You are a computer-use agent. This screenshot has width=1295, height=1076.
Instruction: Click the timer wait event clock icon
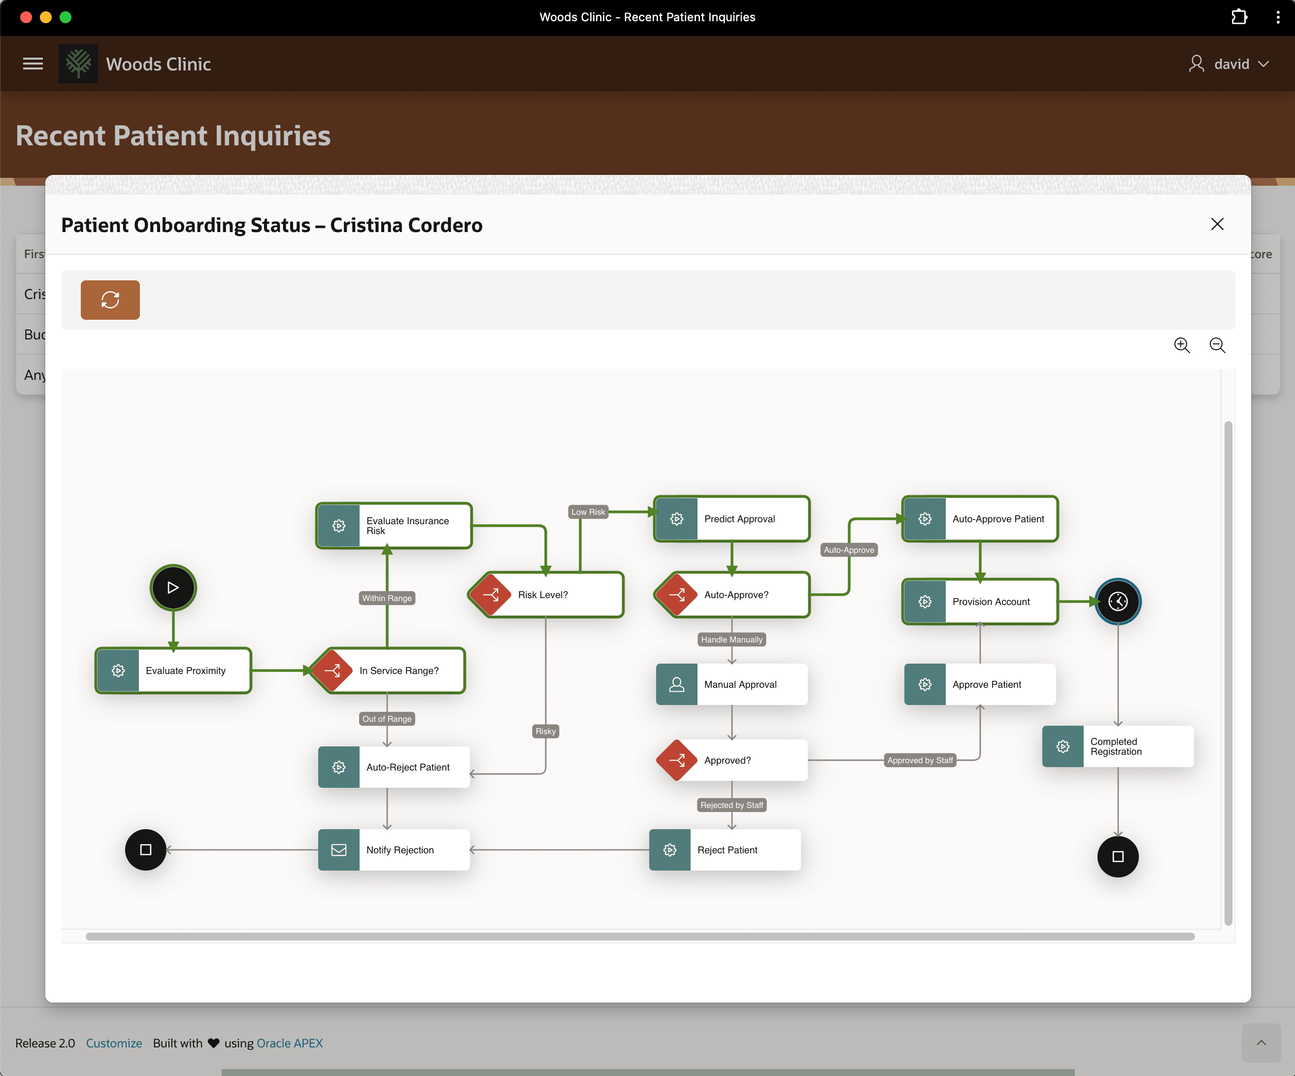[x=1118, y=601]
